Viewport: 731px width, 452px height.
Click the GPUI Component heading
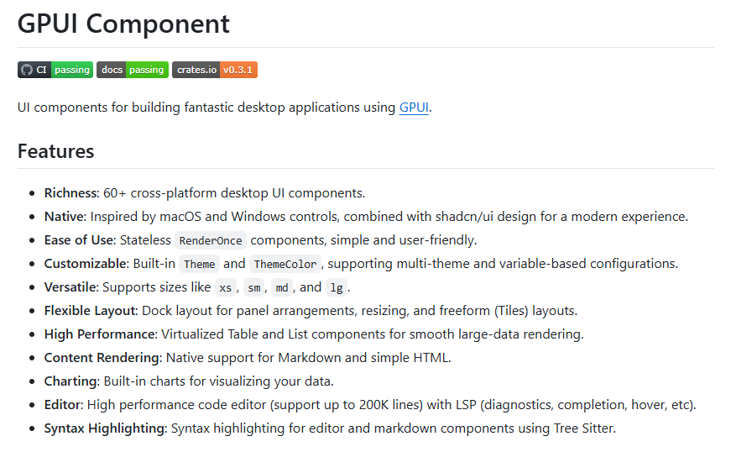click(x=123, y=24)
